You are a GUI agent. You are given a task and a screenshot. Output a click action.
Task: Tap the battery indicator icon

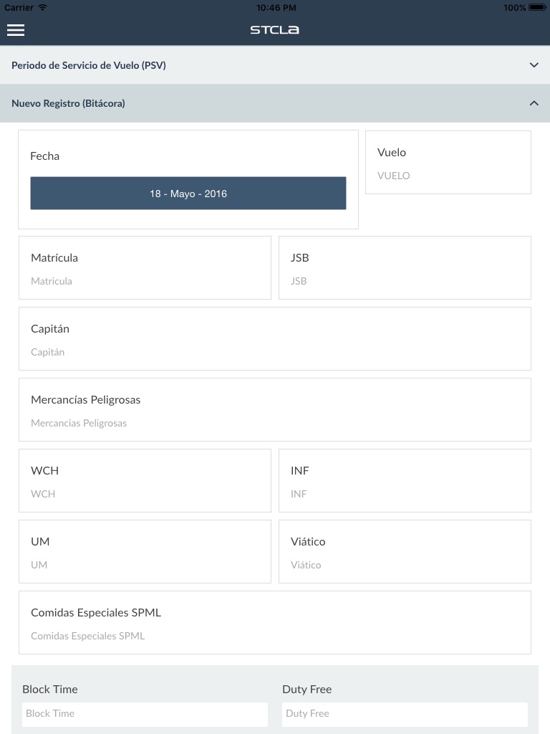(537, 7)
